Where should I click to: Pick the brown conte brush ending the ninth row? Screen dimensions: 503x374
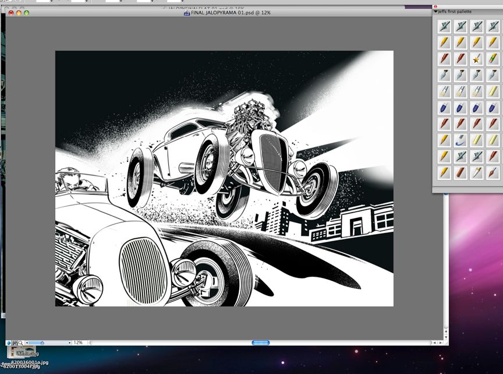(x=493, y=156)
